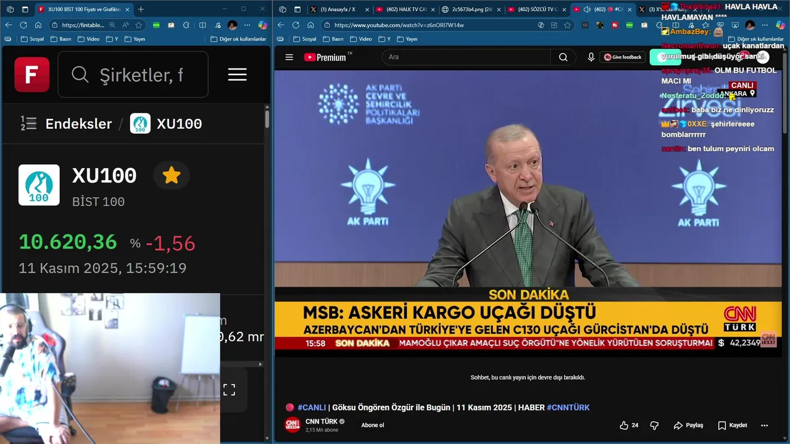Mute audio on the playing YouTube tab

pyautogui.click(x=586, y=9)
